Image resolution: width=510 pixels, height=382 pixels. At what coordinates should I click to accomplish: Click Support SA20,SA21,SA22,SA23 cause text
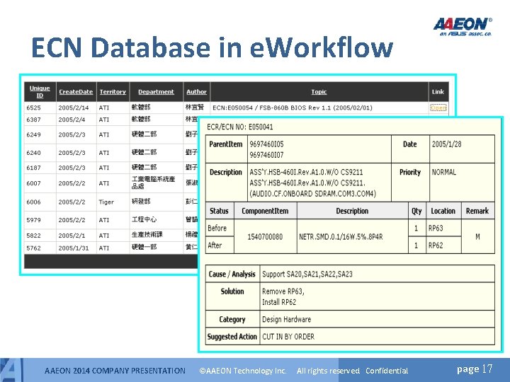tap(307, 274)
